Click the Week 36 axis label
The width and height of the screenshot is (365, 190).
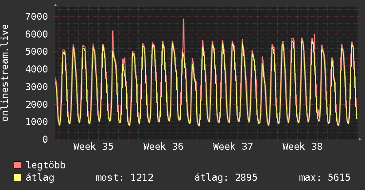(163, 147)
